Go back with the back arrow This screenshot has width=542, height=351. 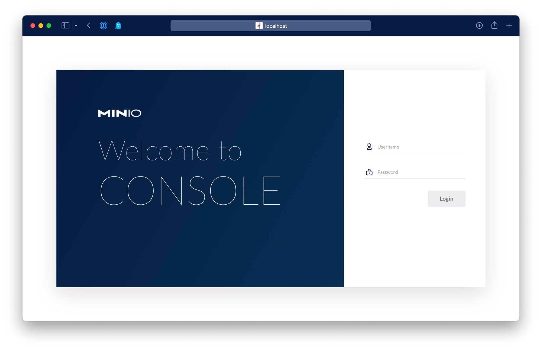click(89, 25)
